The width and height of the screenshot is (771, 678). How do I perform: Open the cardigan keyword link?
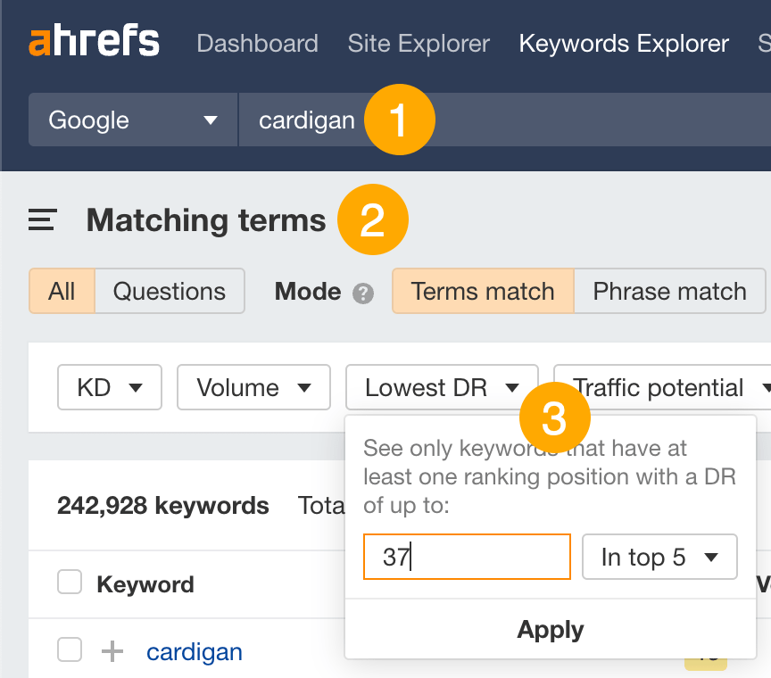tap(194, 652)
